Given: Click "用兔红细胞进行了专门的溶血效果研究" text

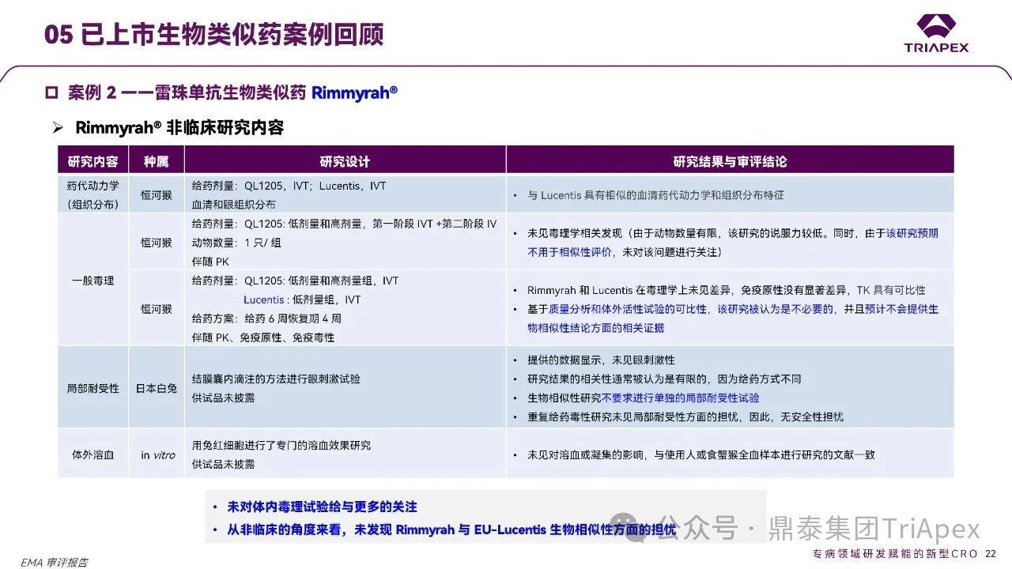Looking at the screenshot, I should pos(281,445).
